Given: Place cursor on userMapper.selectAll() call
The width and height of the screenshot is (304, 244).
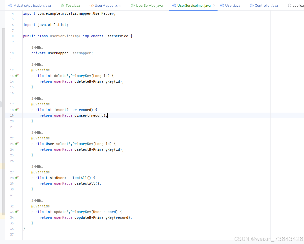Looking at the screenshot, I should click(x=77, y=183).
